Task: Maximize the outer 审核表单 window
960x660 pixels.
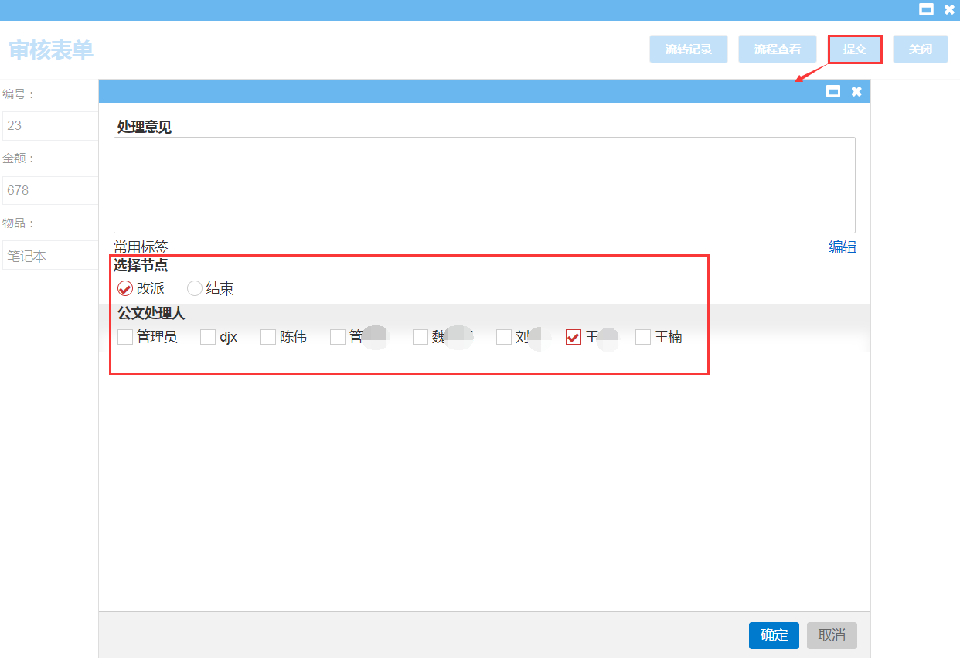Action: 925,9
